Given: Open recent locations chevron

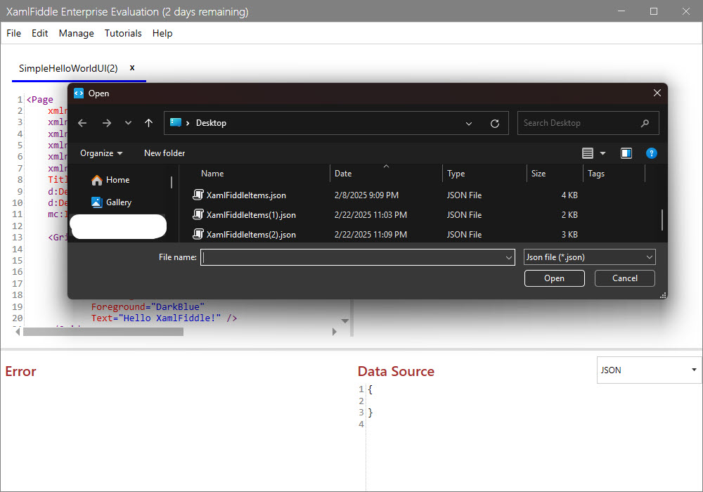Looking at the screenshot, I should point(128,123).
